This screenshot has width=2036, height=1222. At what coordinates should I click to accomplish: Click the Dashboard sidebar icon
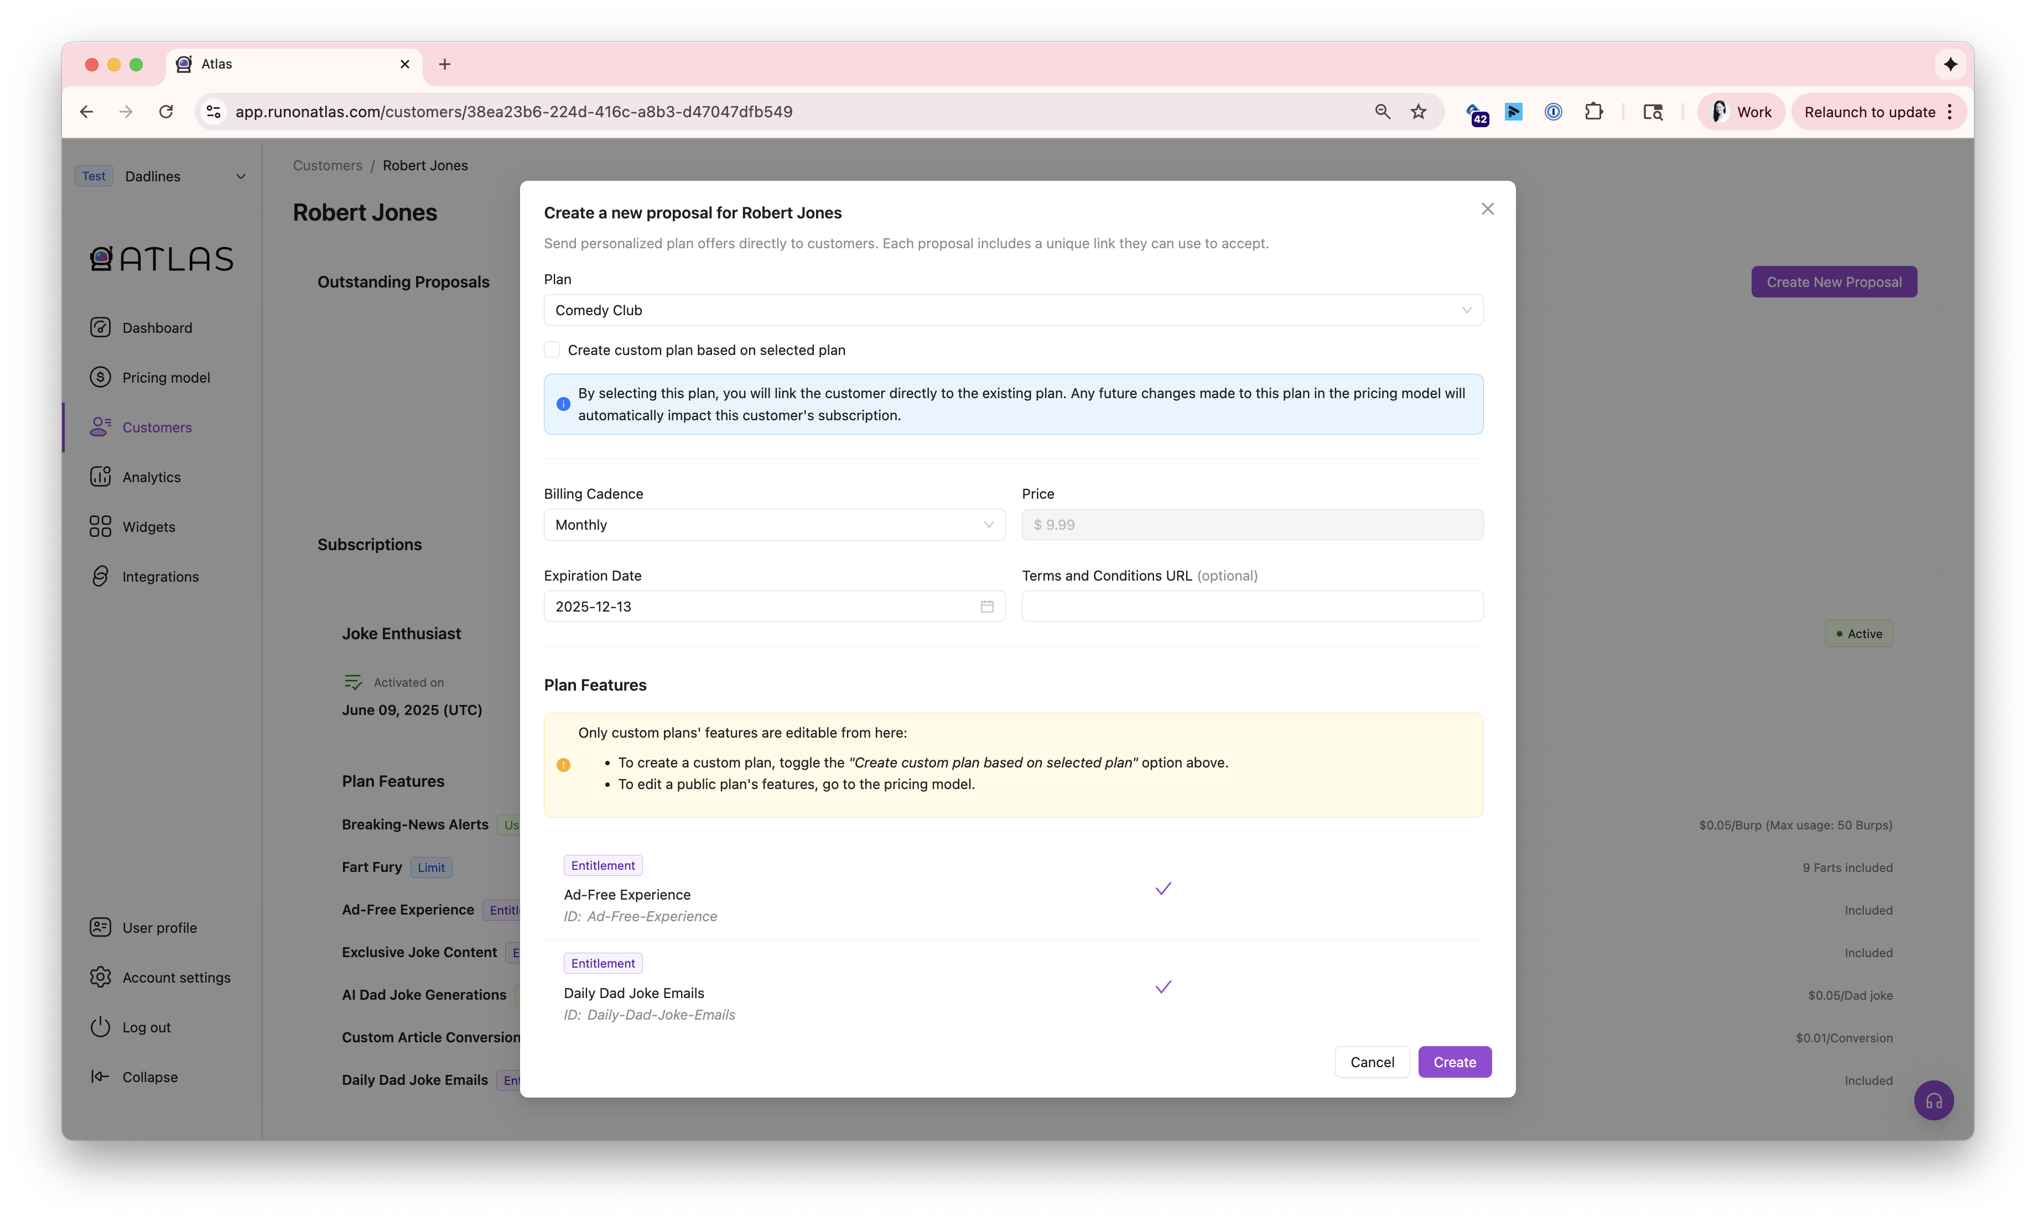click(101, 328)
